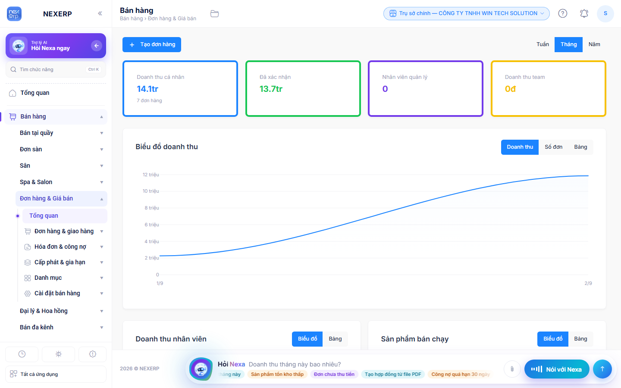Click the Nexa robot avatar in sidebar banner

(19, 46)
